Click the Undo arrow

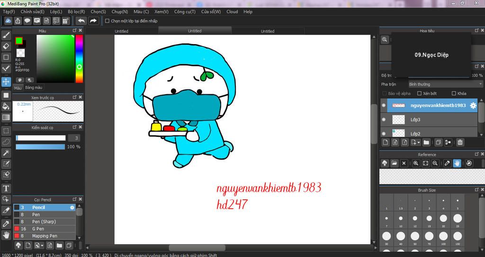(x=81, y=21)
